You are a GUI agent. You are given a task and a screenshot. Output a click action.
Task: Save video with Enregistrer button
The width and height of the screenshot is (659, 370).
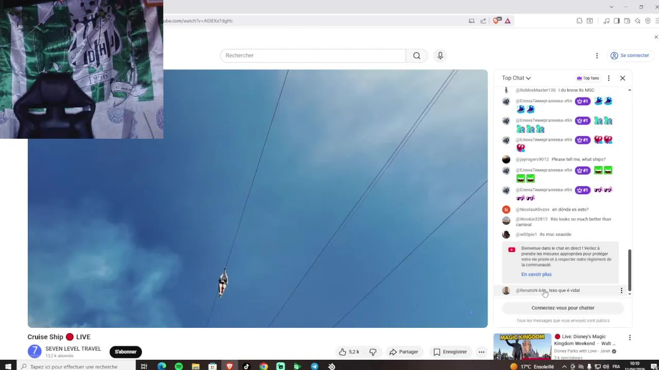(x=450, y=352)
